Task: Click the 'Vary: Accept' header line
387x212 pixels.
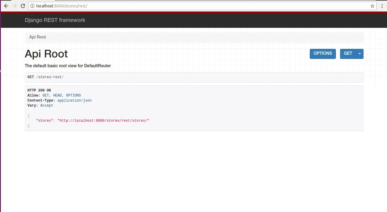Action: point(40,105)
